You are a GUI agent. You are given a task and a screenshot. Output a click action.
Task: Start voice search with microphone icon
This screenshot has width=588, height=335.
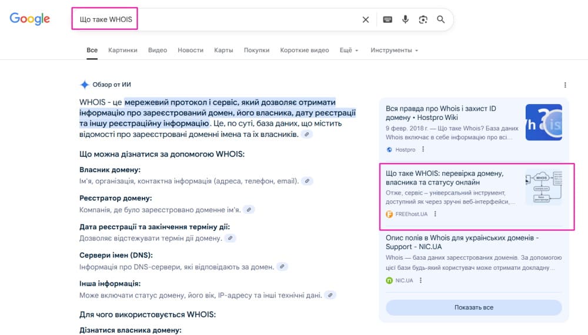(405, 19)
